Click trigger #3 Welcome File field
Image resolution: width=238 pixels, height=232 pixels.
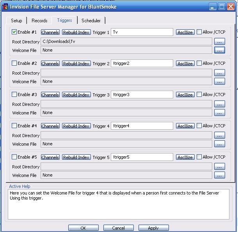point(126,112)
